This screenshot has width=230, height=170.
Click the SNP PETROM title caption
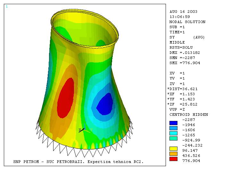tap(78, 161)
